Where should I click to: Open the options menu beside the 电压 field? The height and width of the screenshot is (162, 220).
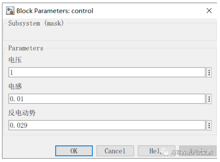[209, 72]
